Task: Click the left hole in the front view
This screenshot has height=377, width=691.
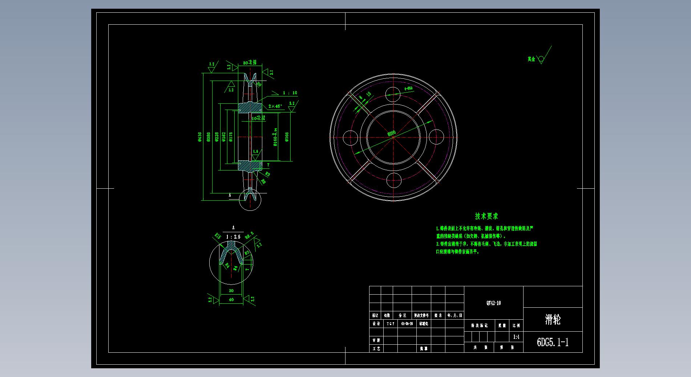Action: click(x=351, y=138)
